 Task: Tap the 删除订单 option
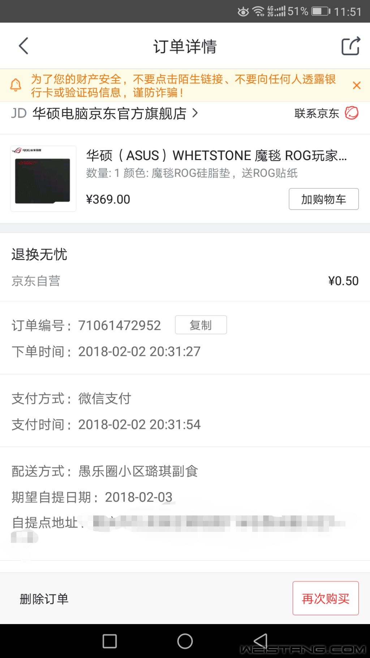[44, 599]
